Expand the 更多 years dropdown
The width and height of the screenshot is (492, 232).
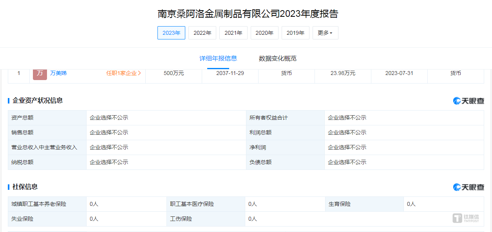click(325, 33)
